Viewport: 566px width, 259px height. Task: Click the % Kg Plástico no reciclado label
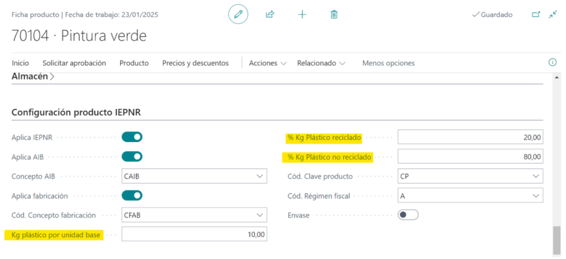[328, 157]
